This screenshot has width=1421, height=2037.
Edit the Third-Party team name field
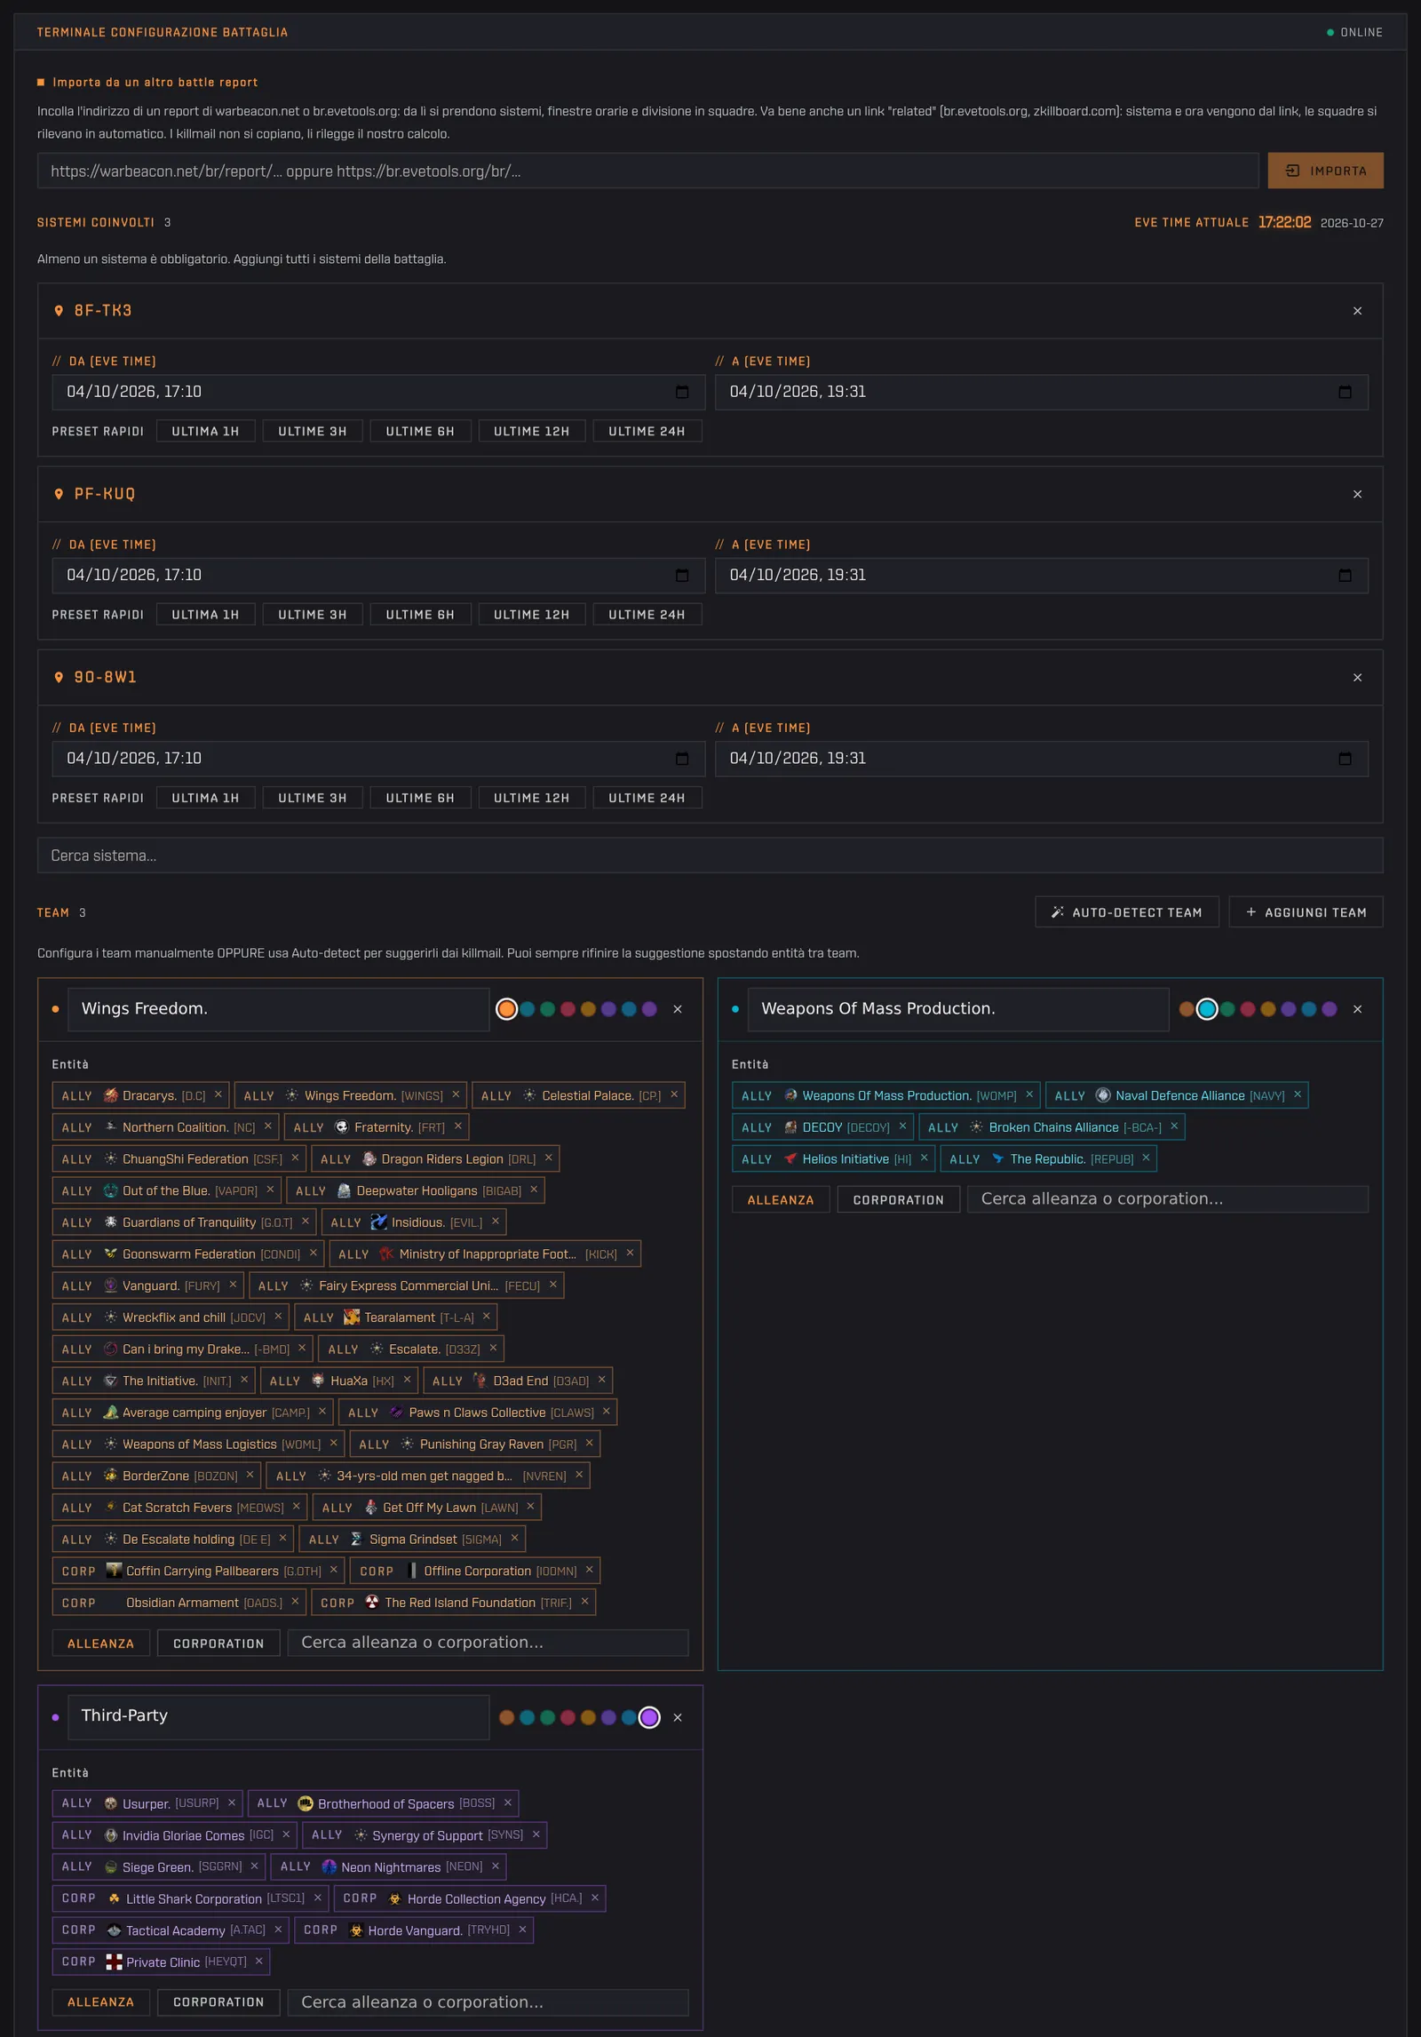(x=278, y=1716)
